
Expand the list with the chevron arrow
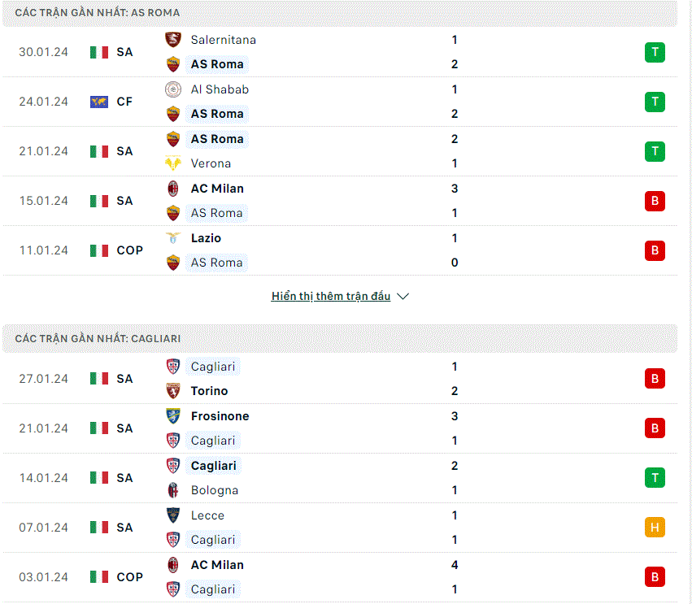click(x=403, y=296)
